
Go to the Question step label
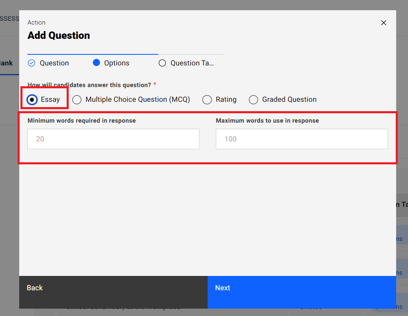coord(54,63)
